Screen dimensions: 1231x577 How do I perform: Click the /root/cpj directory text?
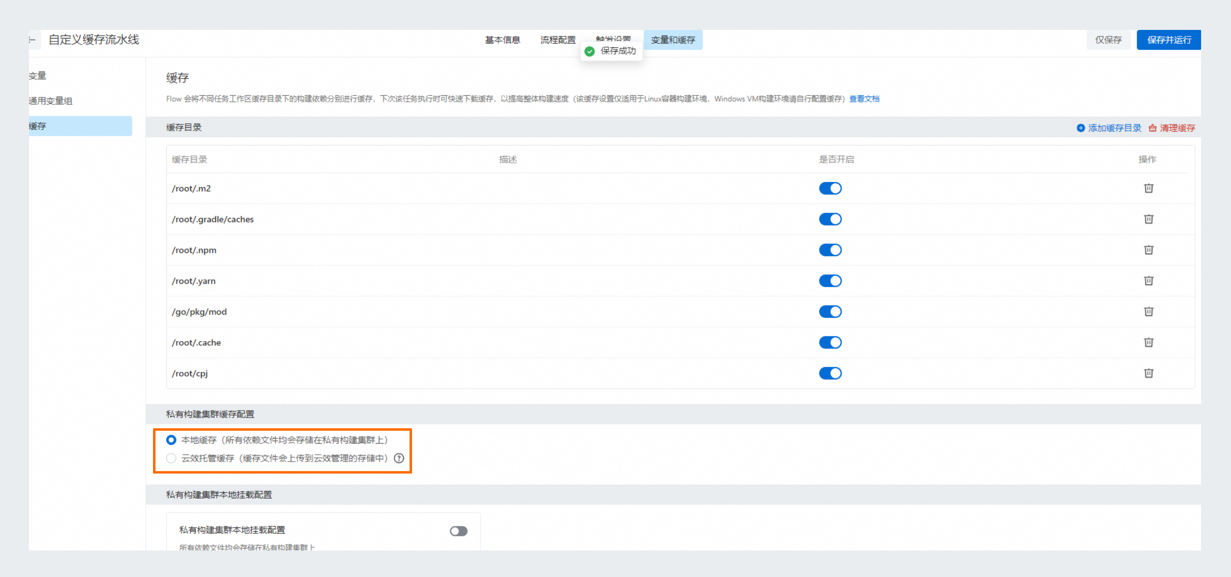coord(190,374)
